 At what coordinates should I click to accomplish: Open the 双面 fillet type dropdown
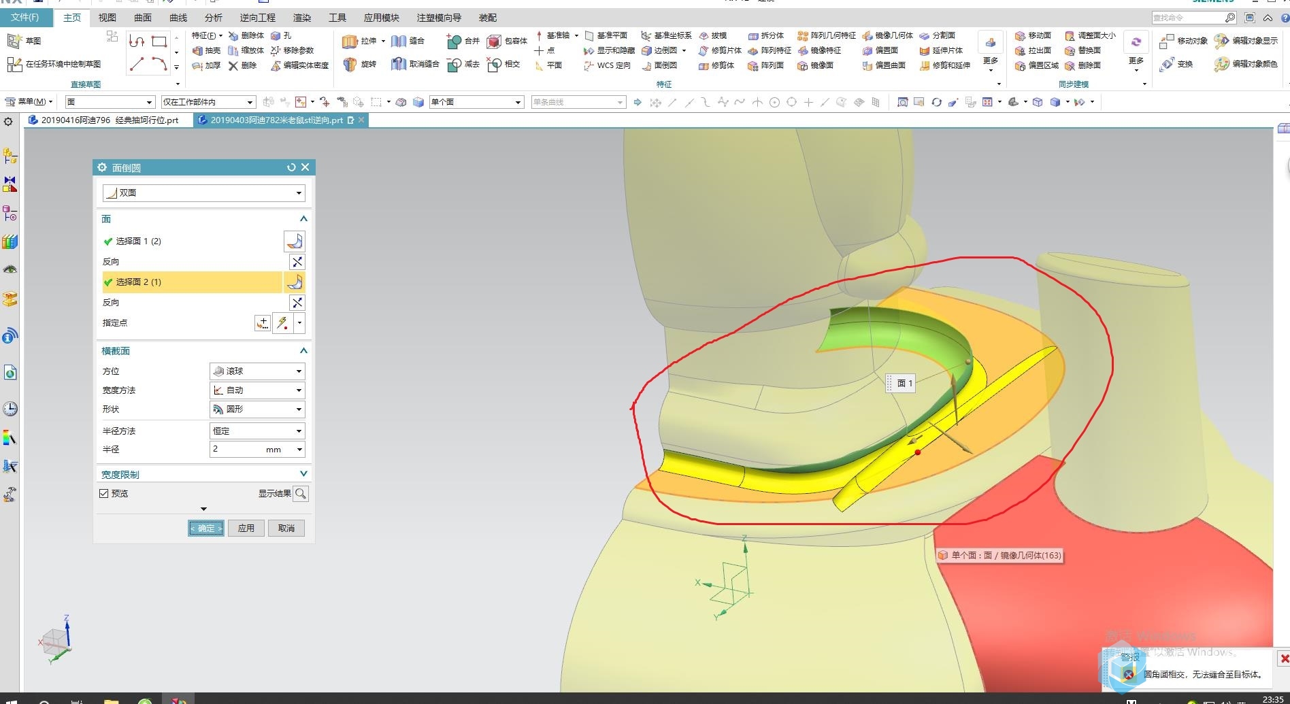203,192
